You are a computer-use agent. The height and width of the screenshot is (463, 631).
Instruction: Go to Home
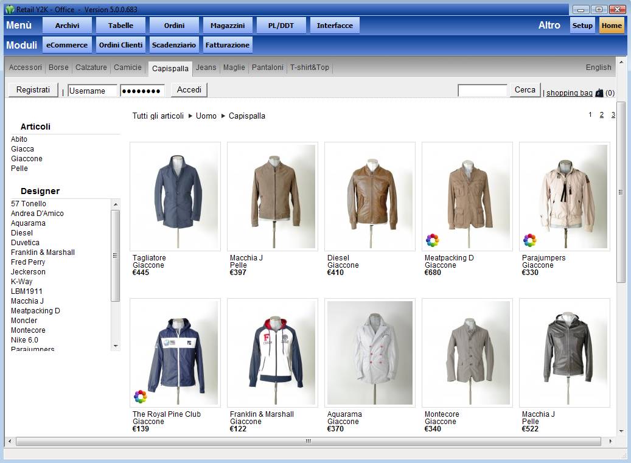[612, 26]
